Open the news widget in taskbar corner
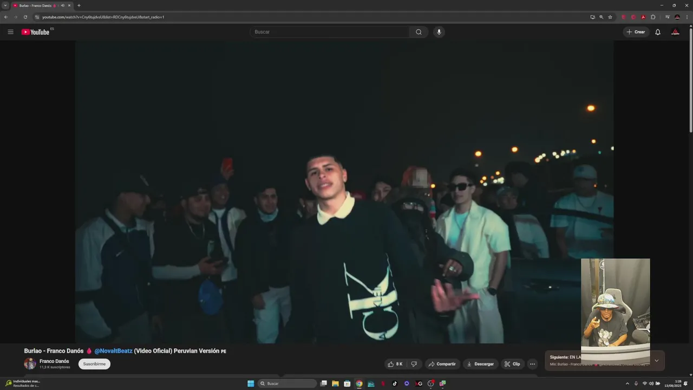 (x=23, y=383)
